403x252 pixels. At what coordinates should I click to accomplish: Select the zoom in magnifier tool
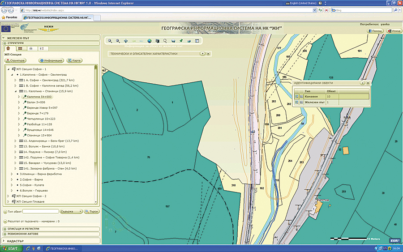point(110,41)
